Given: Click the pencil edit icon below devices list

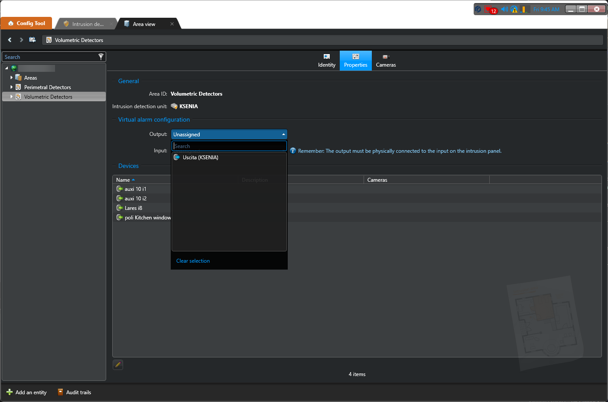Looking at the screenshot, I should [118, 365].
